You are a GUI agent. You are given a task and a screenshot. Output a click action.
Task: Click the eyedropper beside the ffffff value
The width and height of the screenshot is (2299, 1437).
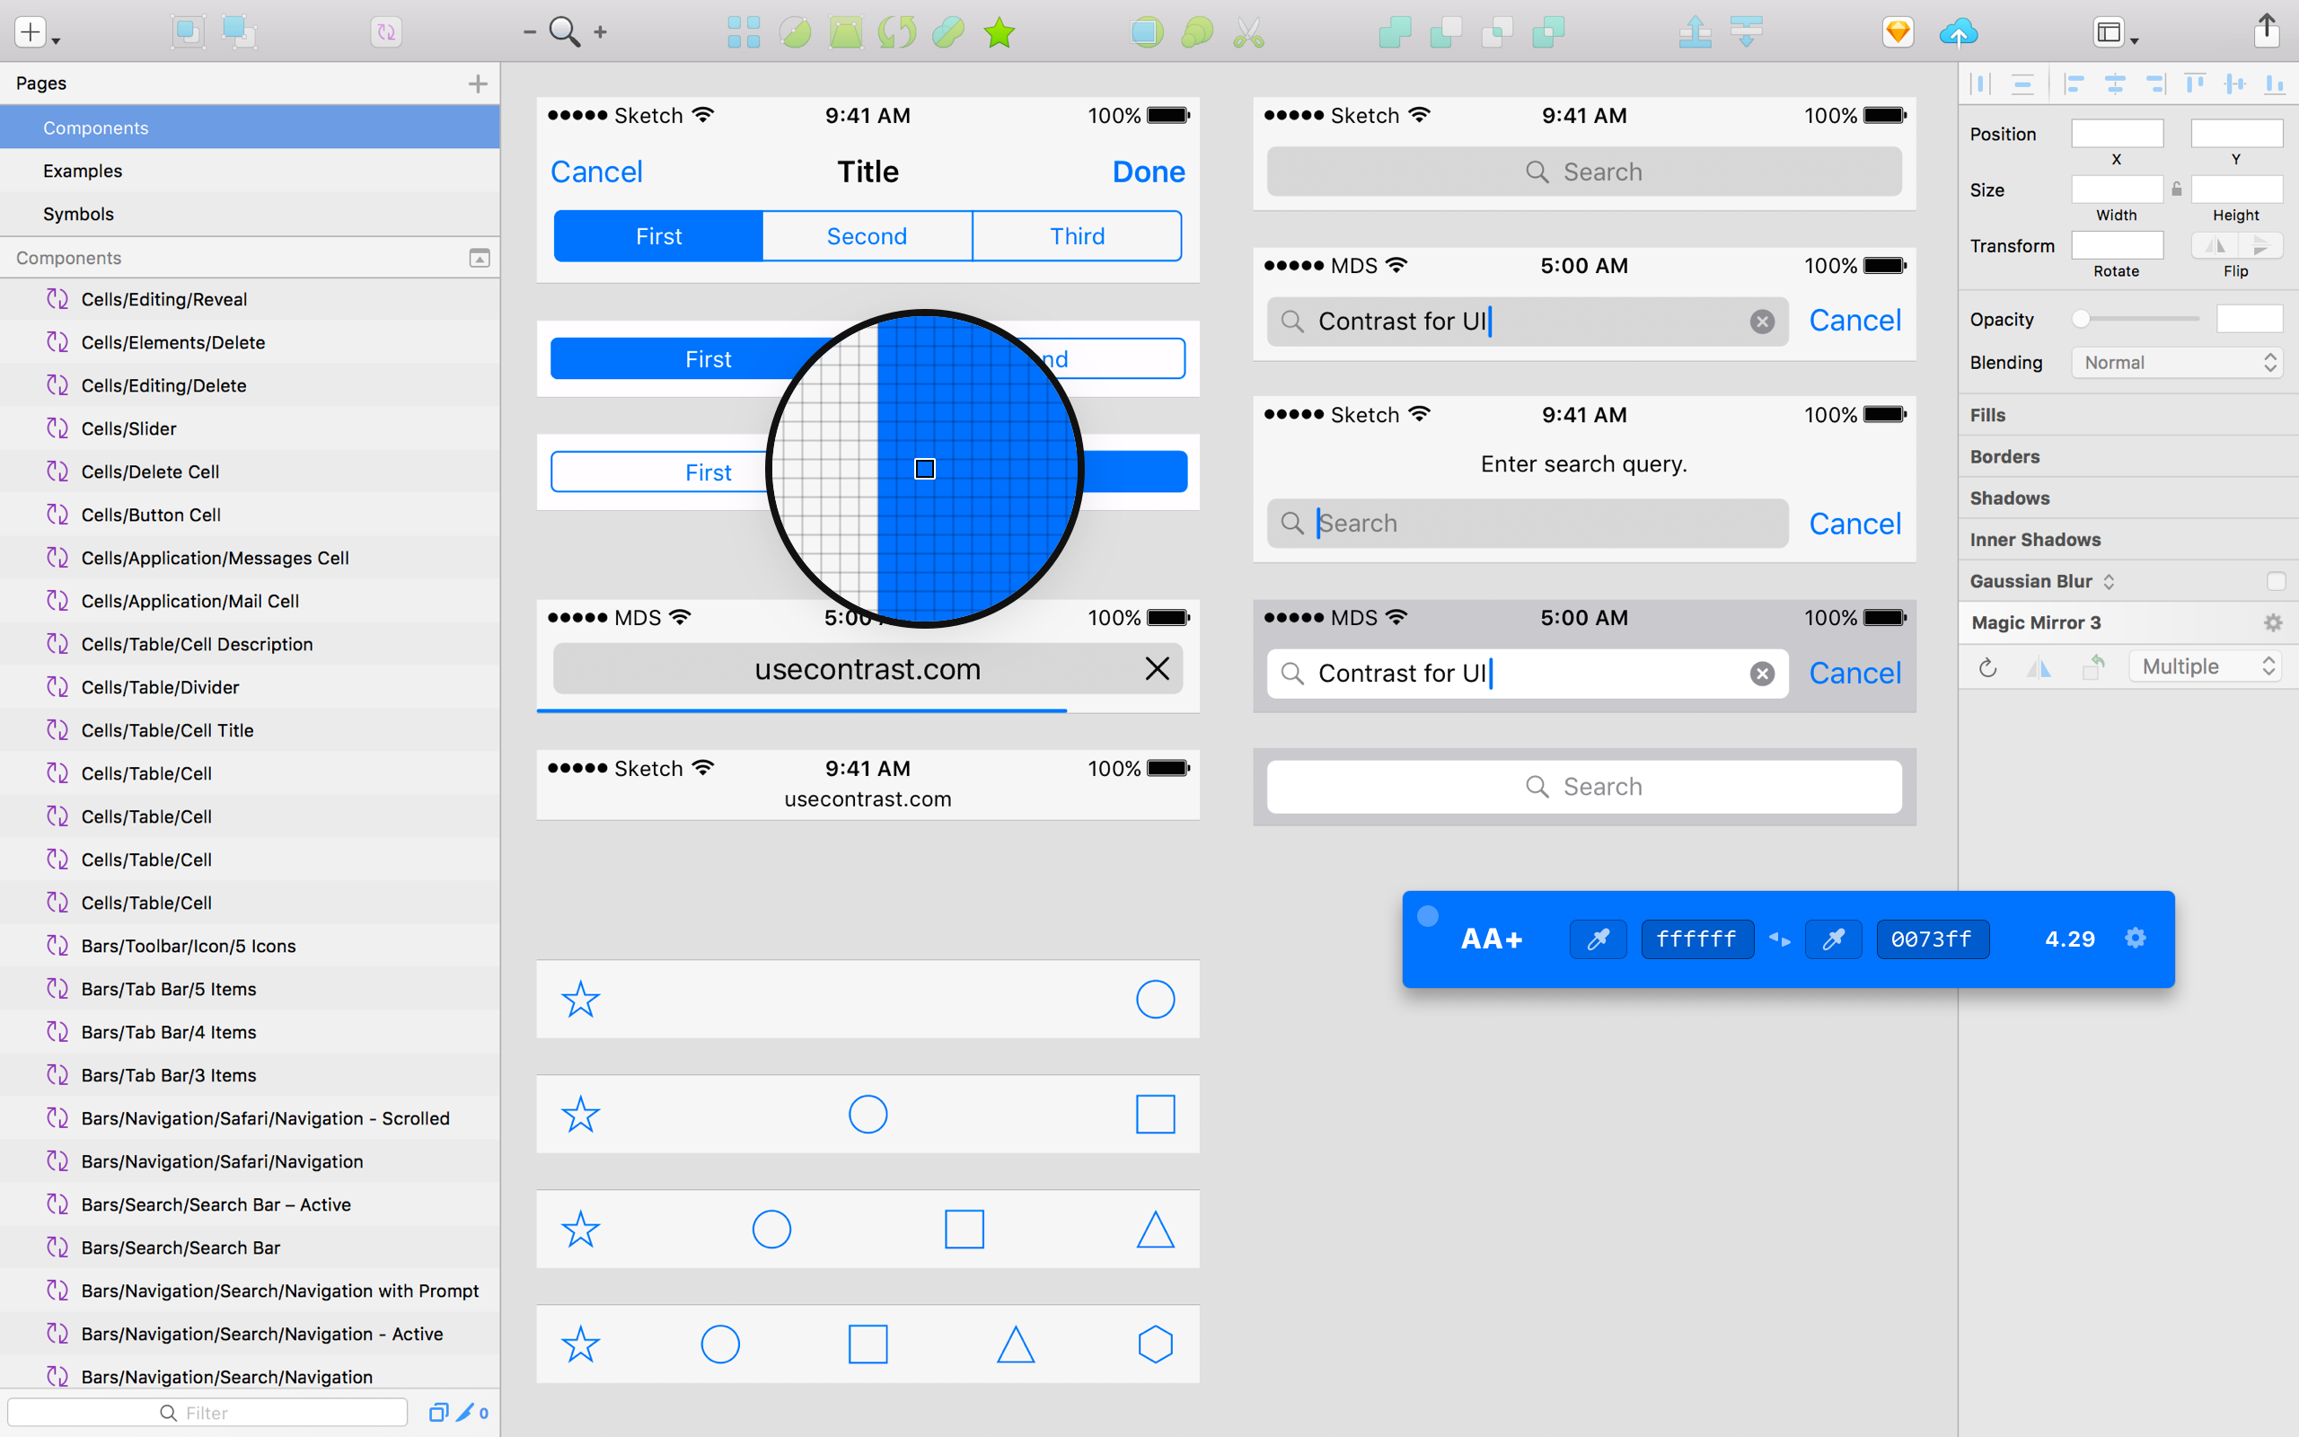point(1597,939)
